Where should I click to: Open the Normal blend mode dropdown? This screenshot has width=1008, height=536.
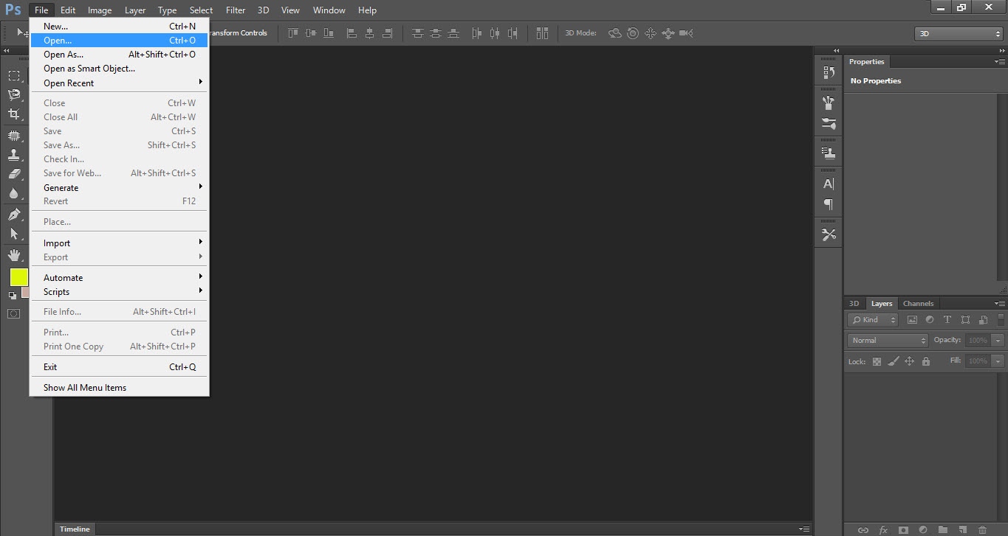tap(888, 341)
